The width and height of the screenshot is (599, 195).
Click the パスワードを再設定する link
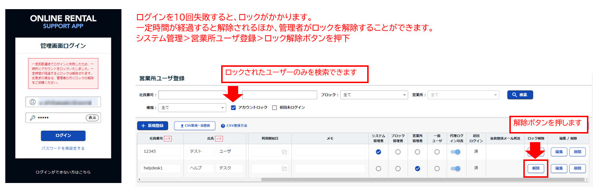[63, 148]
